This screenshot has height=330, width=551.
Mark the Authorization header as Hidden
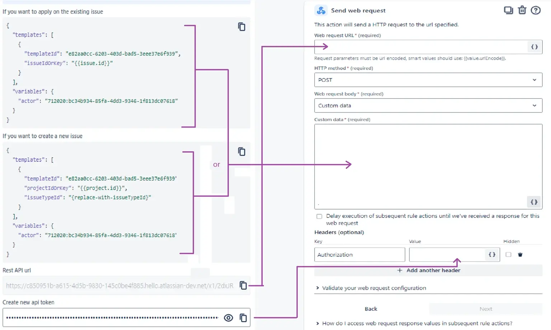[508, 254]
